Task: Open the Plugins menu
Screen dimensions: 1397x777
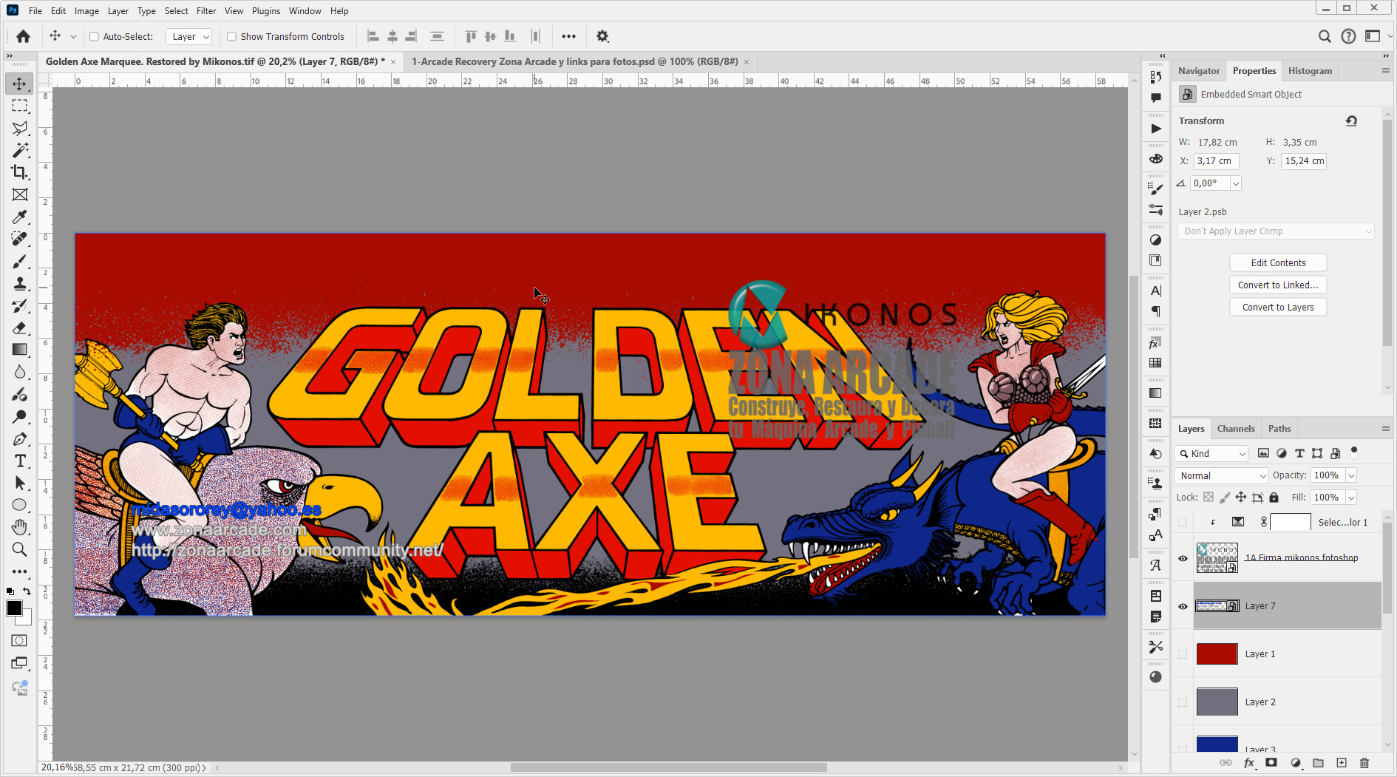Action: point(266,11)
